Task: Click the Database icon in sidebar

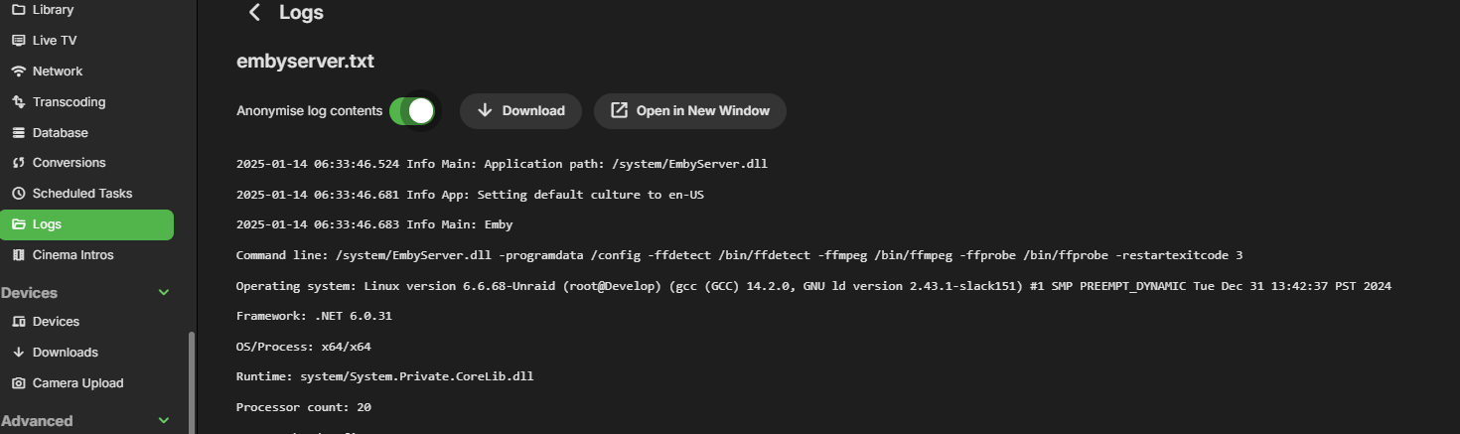Action: 18,133
